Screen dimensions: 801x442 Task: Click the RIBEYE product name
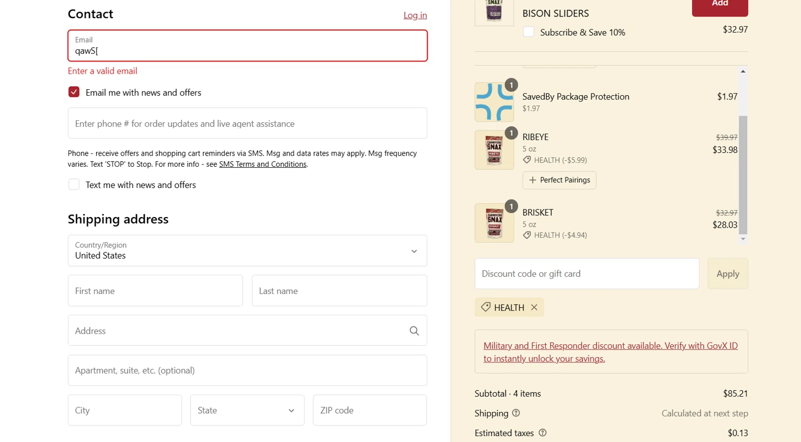[536, 137]
